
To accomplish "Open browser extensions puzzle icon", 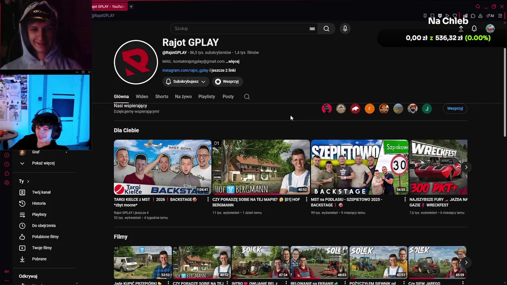I will click(473, 16).
